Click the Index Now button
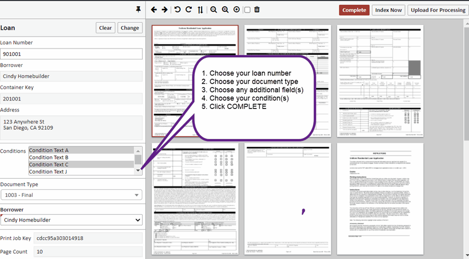 [x=388, y=10]
